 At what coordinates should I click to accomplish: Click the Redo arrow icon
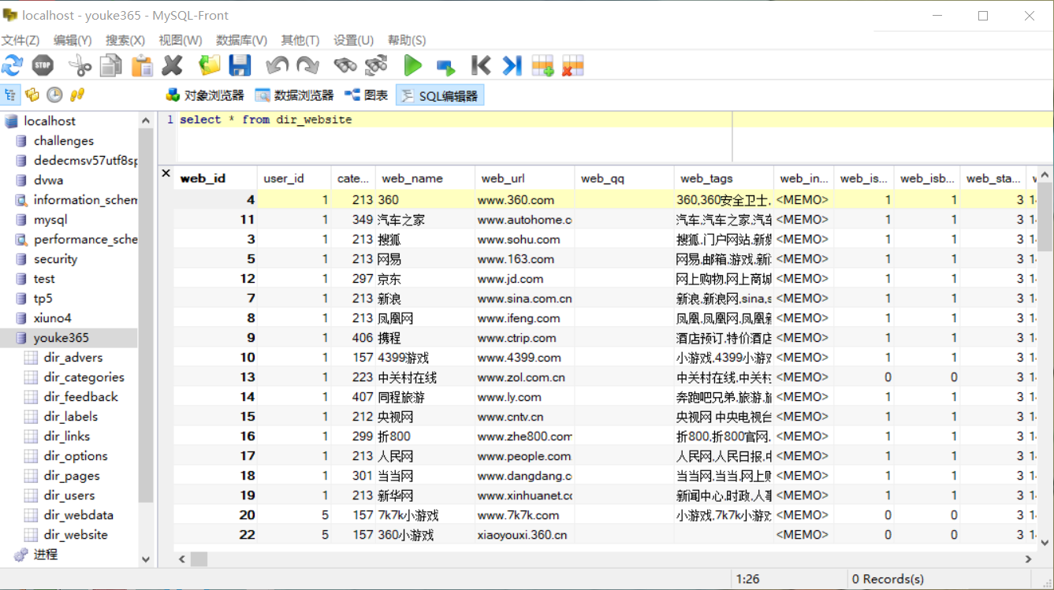pyautogui.click(x=307, y=65)
